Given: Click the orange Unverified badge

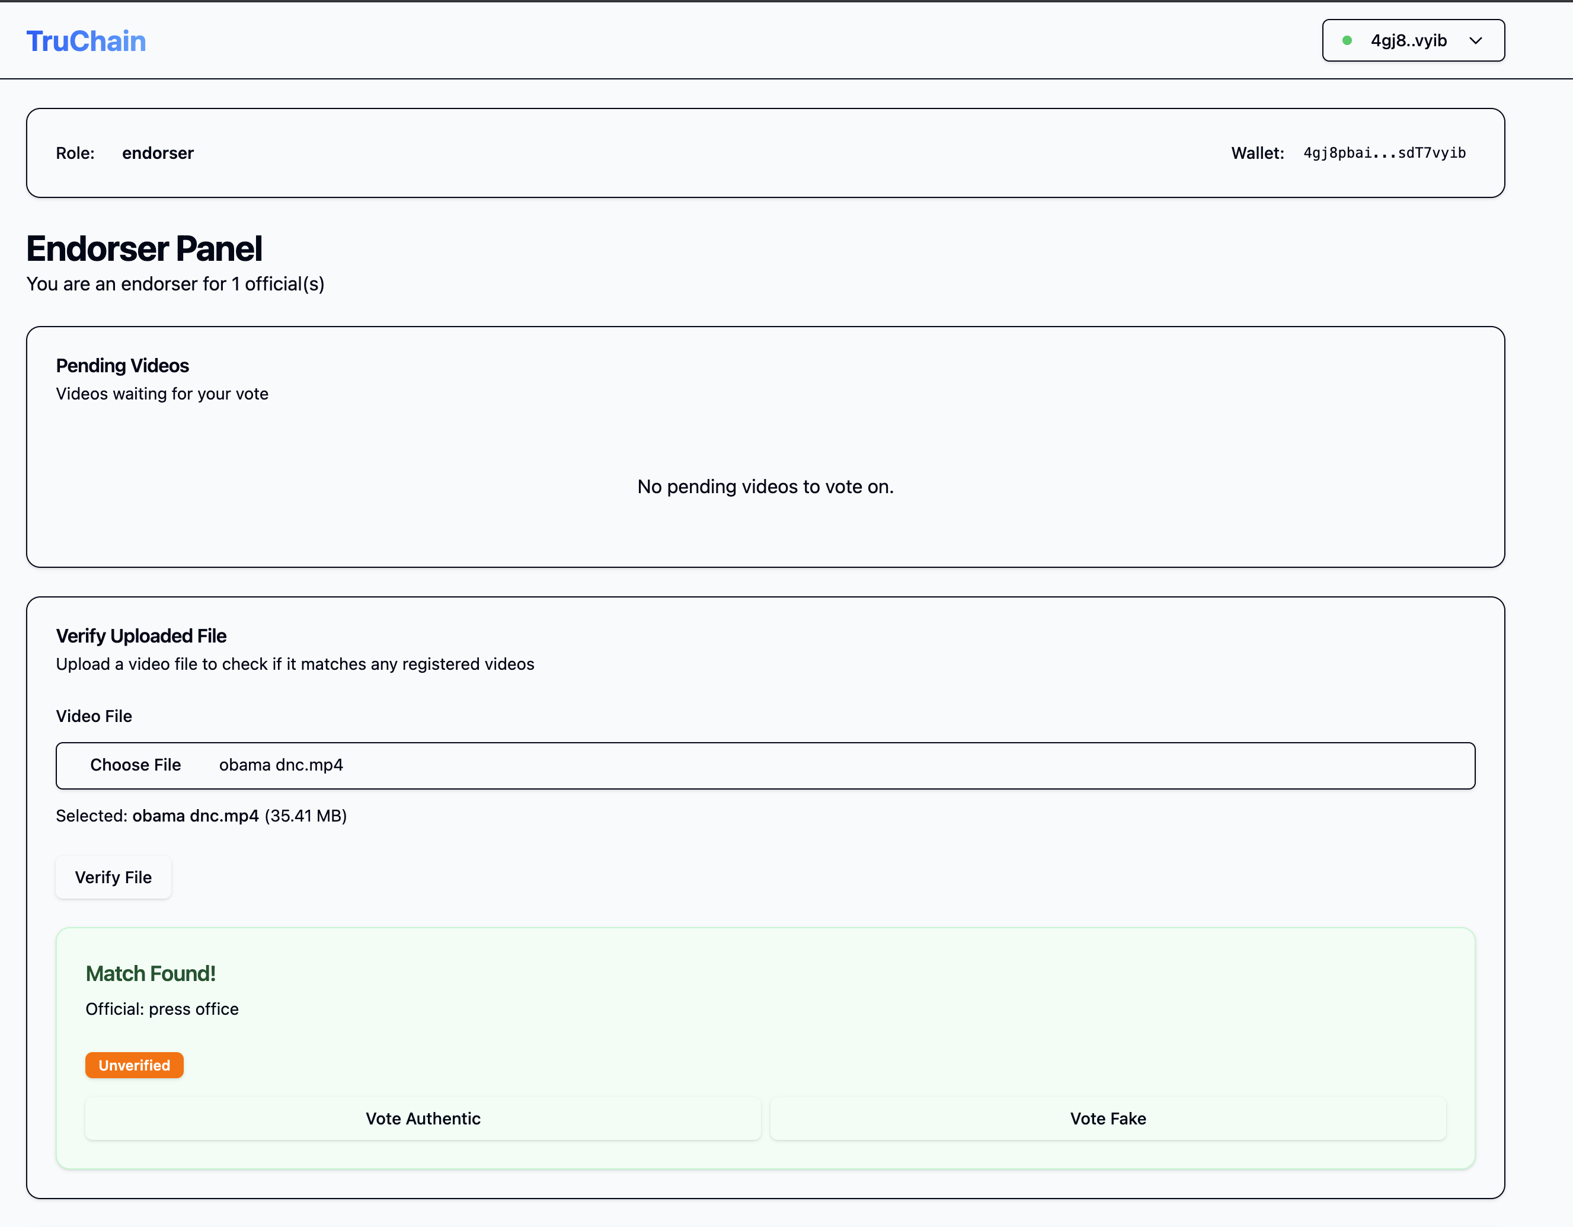Looking at the screenshot, I should click(134, 1065).
